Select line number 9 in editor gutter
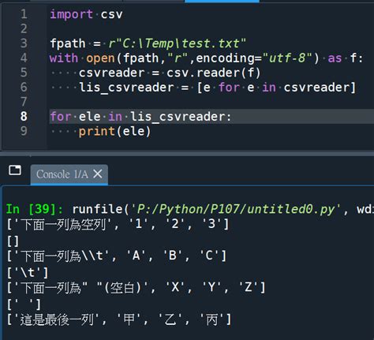This screenshot has width=374, height=340. pos(24,131)
